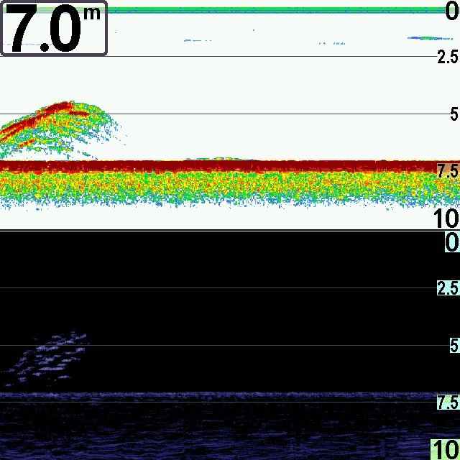Click the 10 range label in upper panel
Image resolution: width=460 pixels, height=460 pixels.
pyautogui.click(x=445, y=218)
